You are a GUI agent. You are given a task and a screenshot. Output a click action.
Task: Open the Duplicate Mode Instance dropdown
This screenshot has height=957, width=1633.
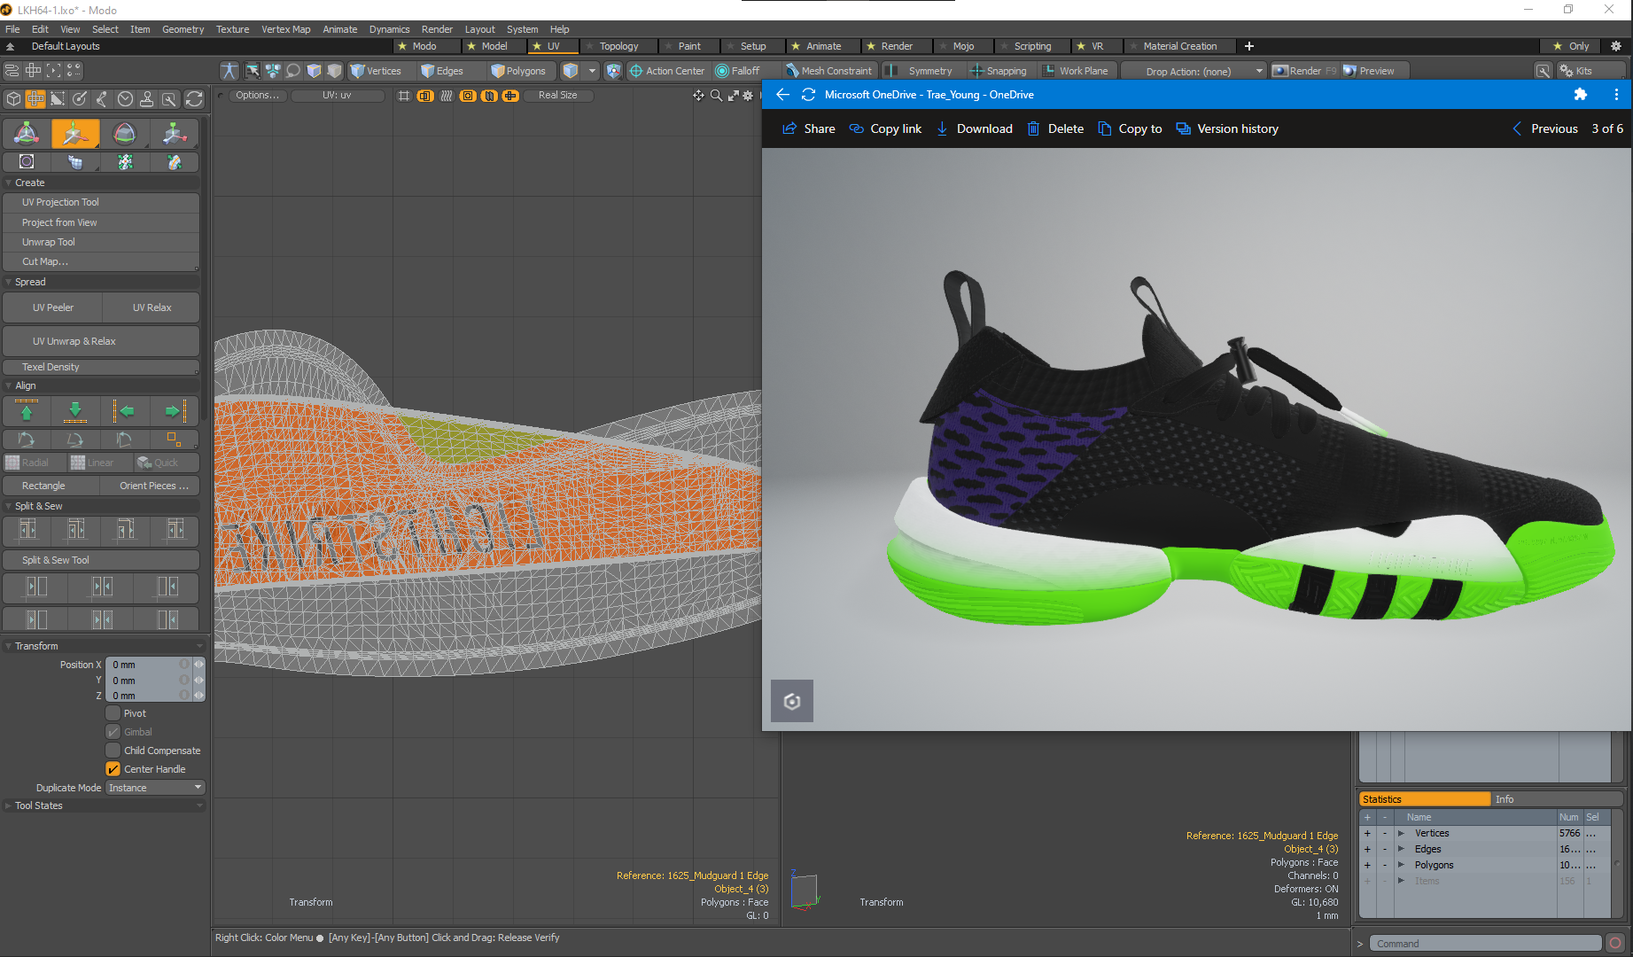[156, 788]
